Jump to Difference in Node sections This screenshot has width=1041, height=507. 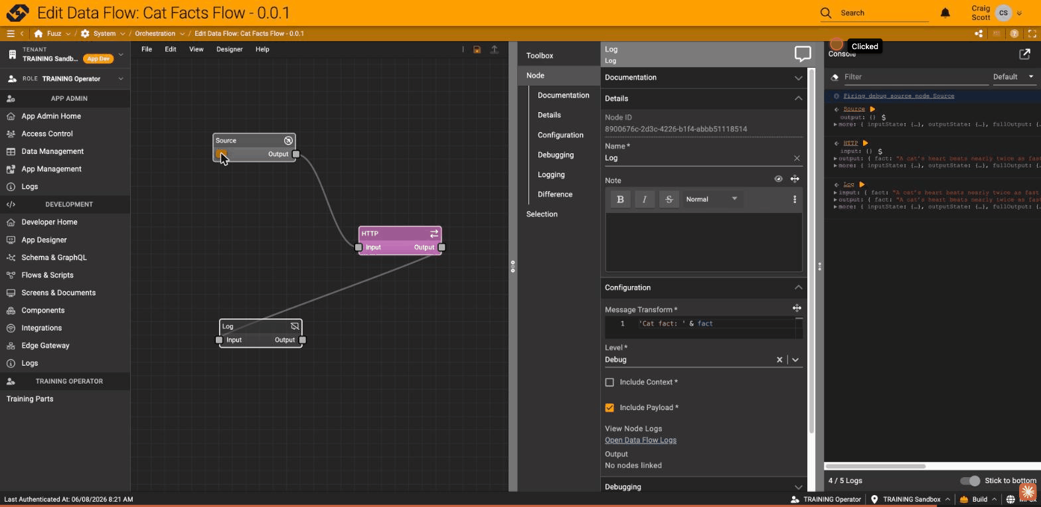(x=555, y=194)
